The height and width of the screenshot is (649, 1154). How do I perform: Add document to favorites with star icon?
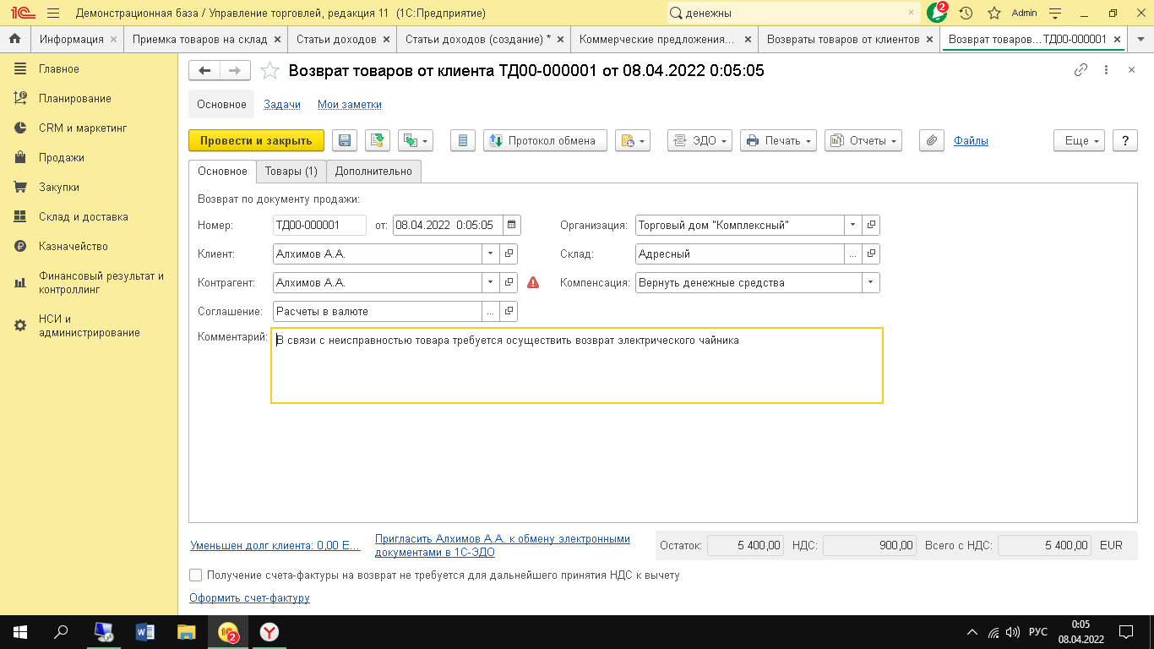pos(269,71)
